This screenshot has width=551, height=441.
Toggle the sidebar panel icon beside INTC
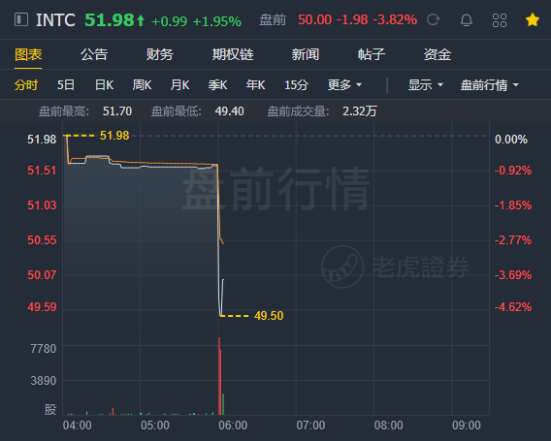coord(21,19)
